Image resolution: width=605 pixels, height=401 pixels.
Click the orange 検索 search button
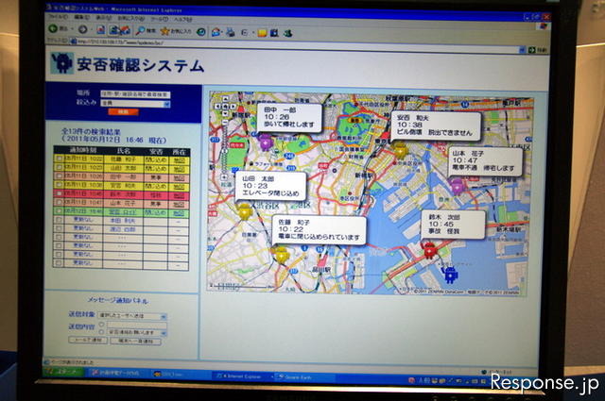pyautogui.click(x=123, y=111)
